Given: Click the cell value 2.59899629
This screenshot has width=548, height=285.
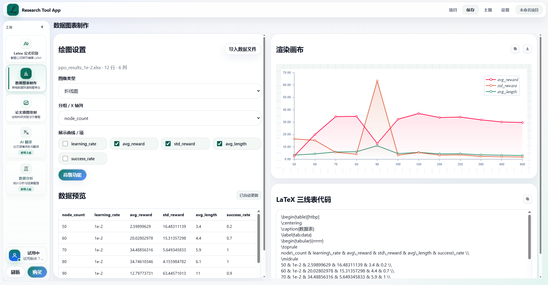Looking at the screenshot, I should click(140, 226).
